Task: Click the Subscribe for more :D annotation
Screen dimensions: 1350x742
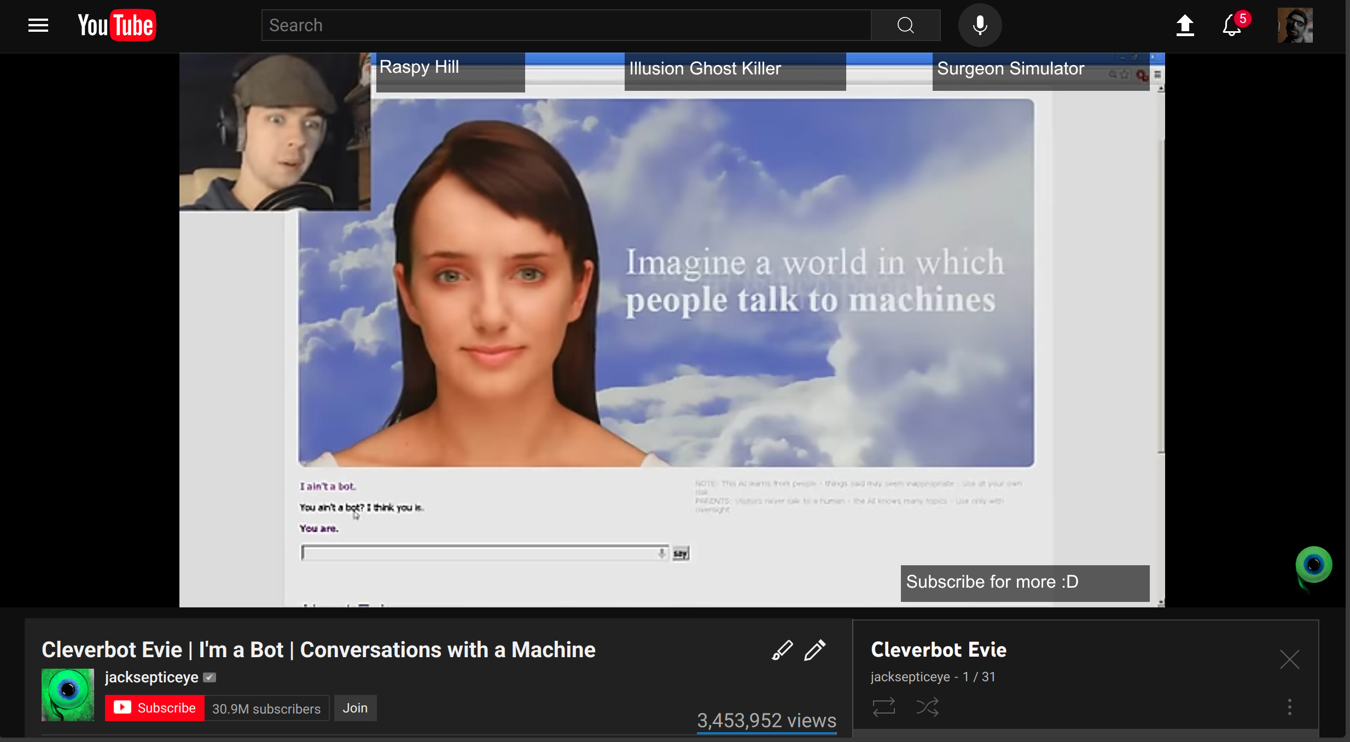Action: pos(1025,583)
